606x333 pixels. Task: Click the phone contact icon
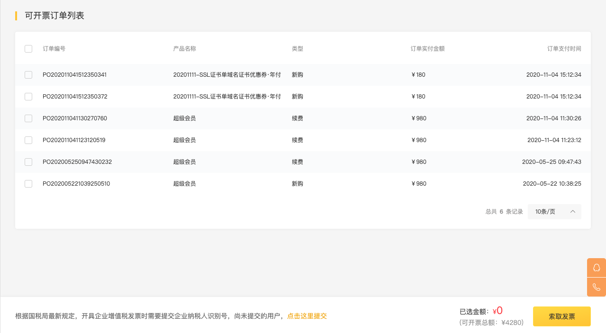click(597, 287)
